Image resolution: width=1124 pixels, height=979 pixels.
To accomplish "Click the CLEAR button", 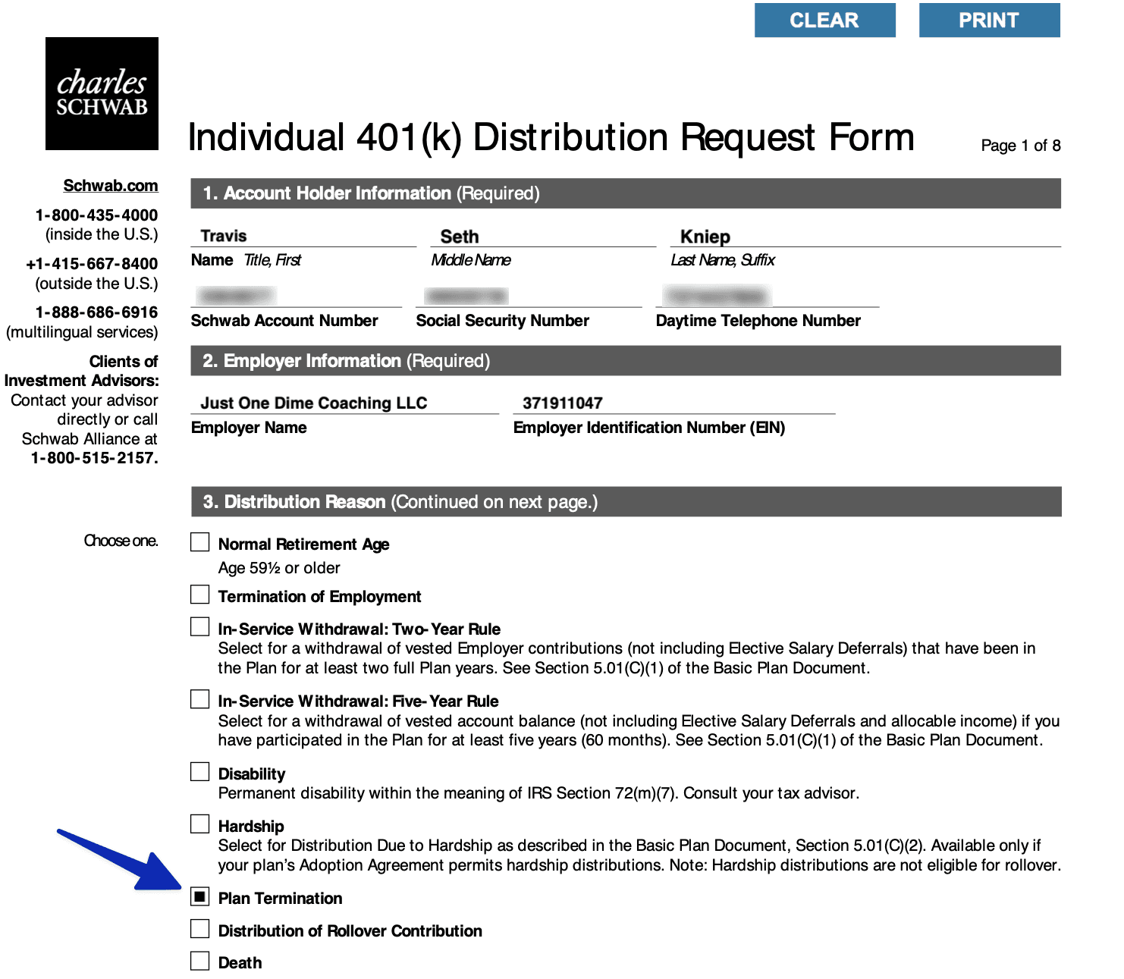I will [x=824, y=20].
